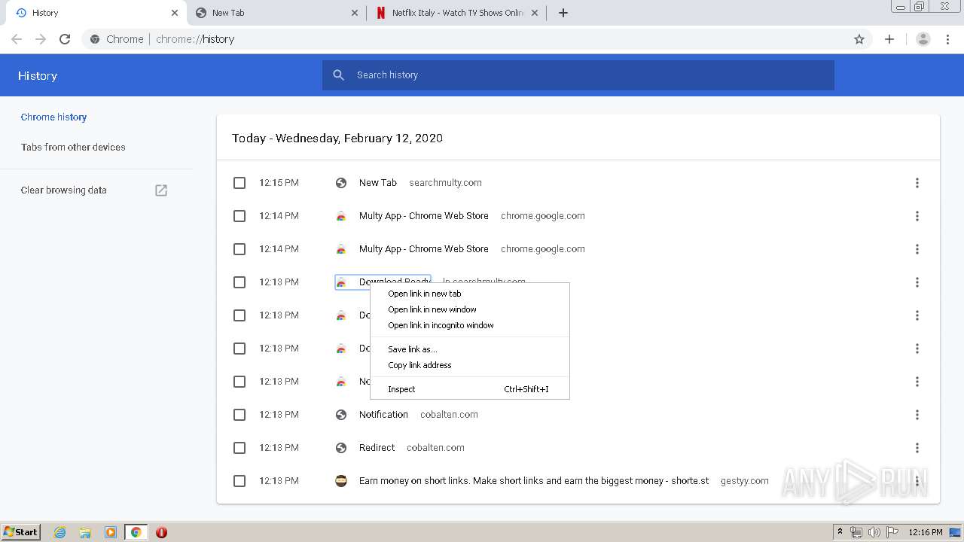Open the Redirect history link
The height and width of the screenshot is (542, 964).
coord(377,448)
